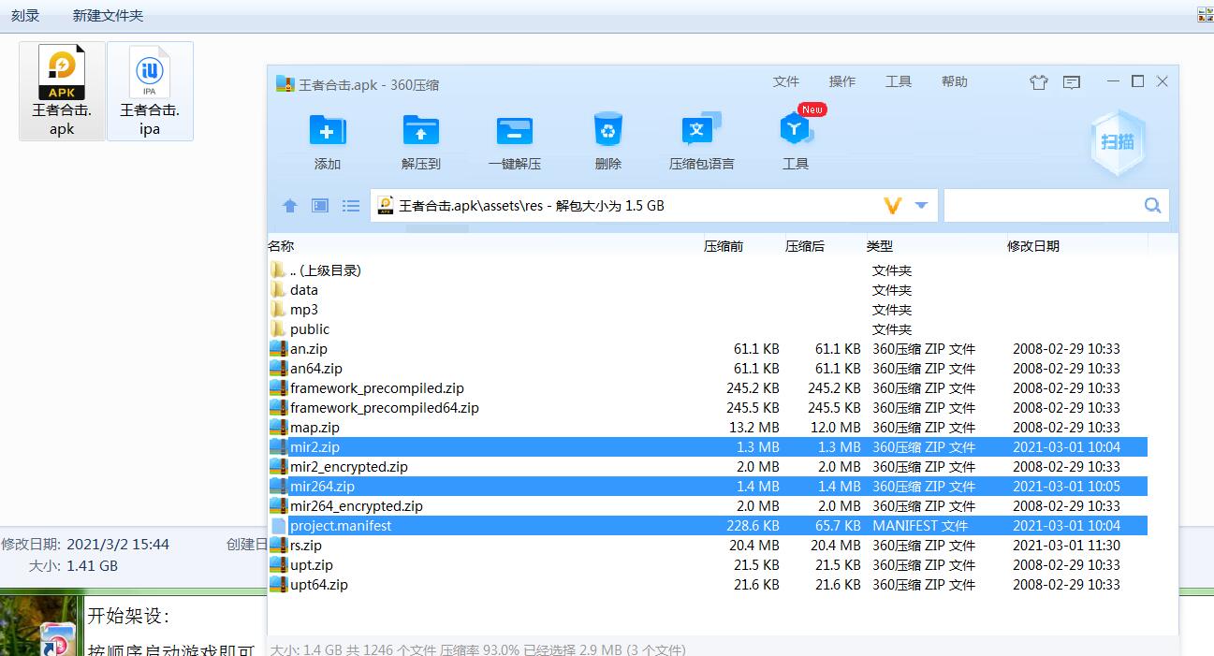
Task: Open the skin shirt icon in title bar
Action: click(x=1038, y=82)
